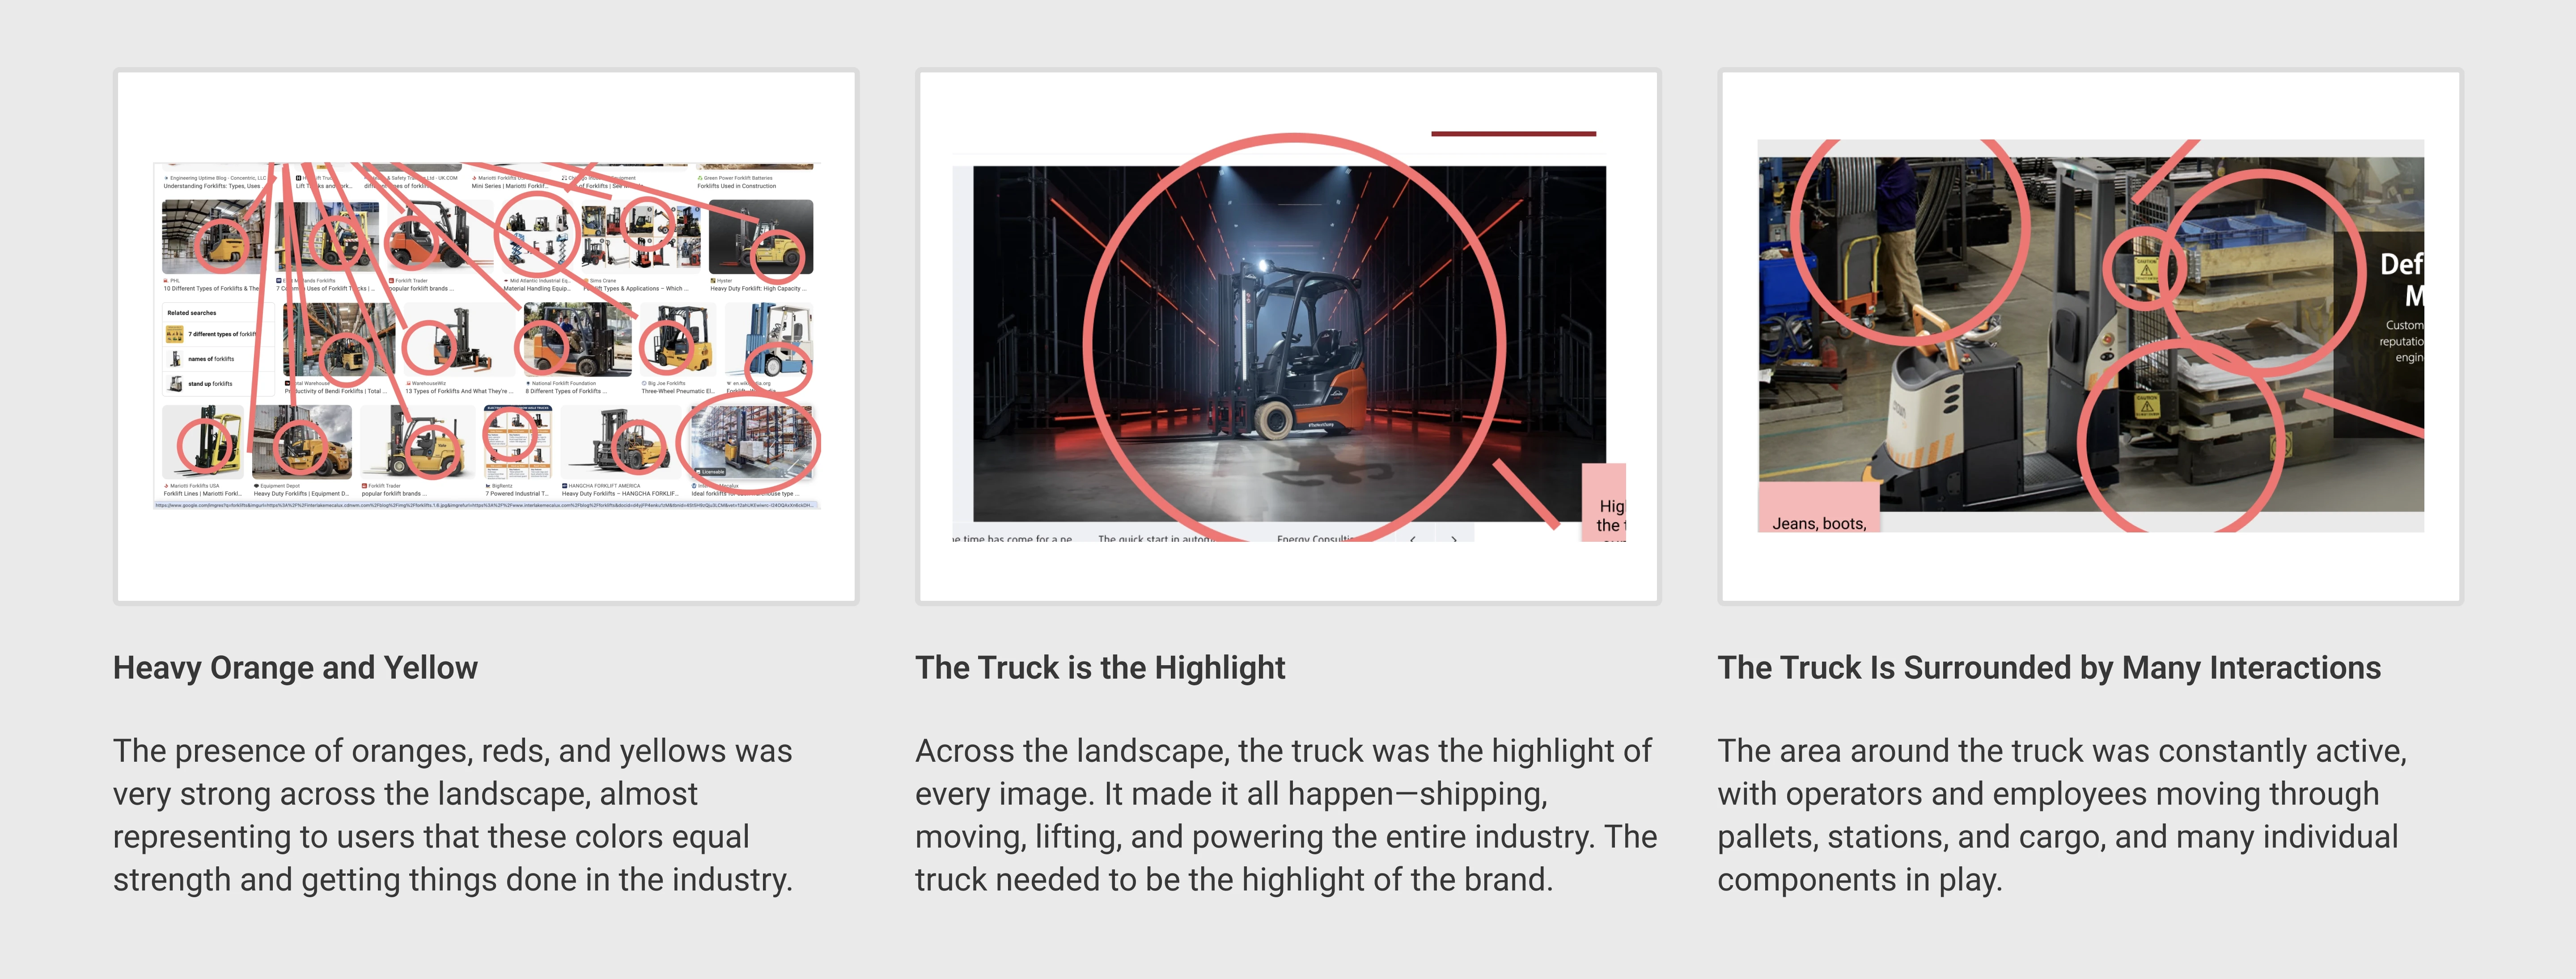Click 'The Truck Is Surrounded by Many Interactions' heading

(x=2049, y=668)
